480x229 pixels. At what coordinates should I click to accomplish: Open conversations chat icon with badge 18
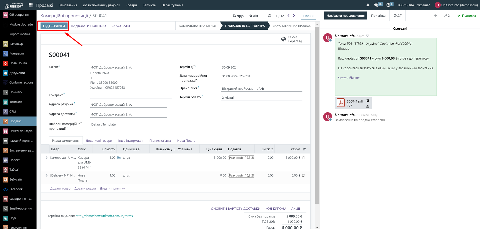coord(376,5)
